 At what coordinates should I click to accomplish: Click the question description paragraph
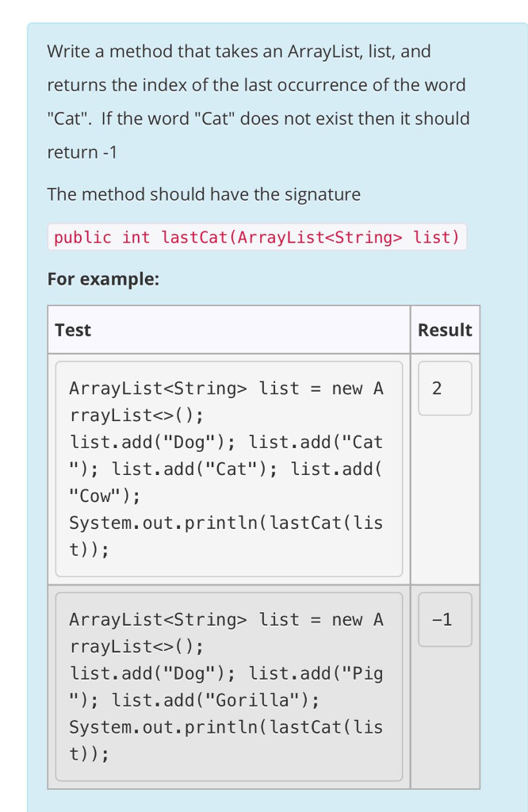[x=258, y=101]
